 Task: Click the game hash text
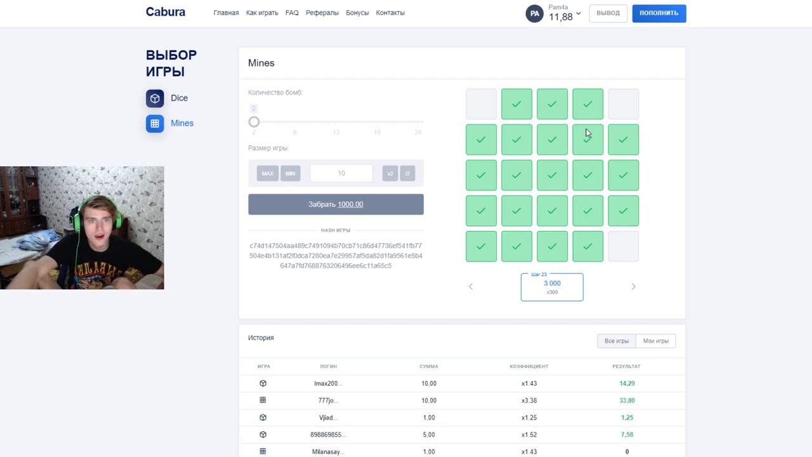pos(336,256)
